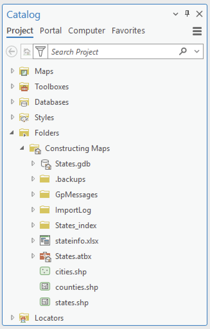Select the Favorites tab

click(x=128, y=31)
